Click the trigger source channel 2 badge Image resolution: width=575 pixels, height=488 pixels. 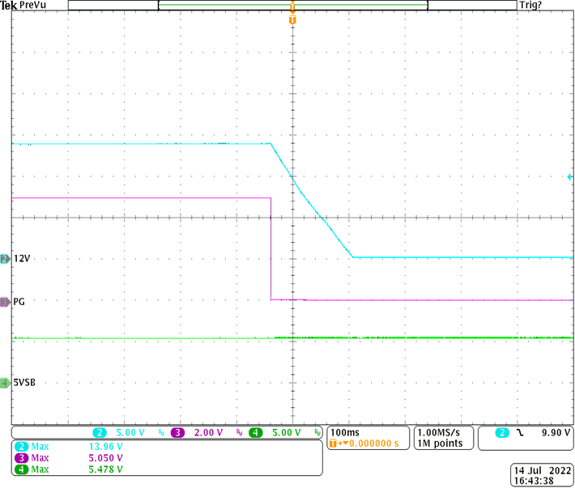tap(502, 434)
